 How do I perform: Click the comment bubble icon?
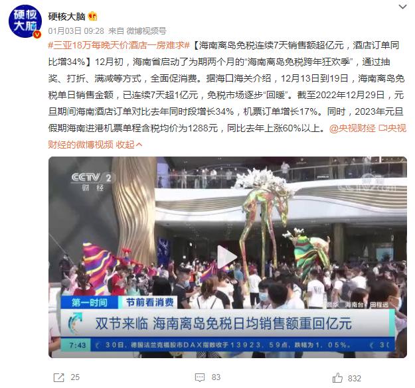[200, 377]
